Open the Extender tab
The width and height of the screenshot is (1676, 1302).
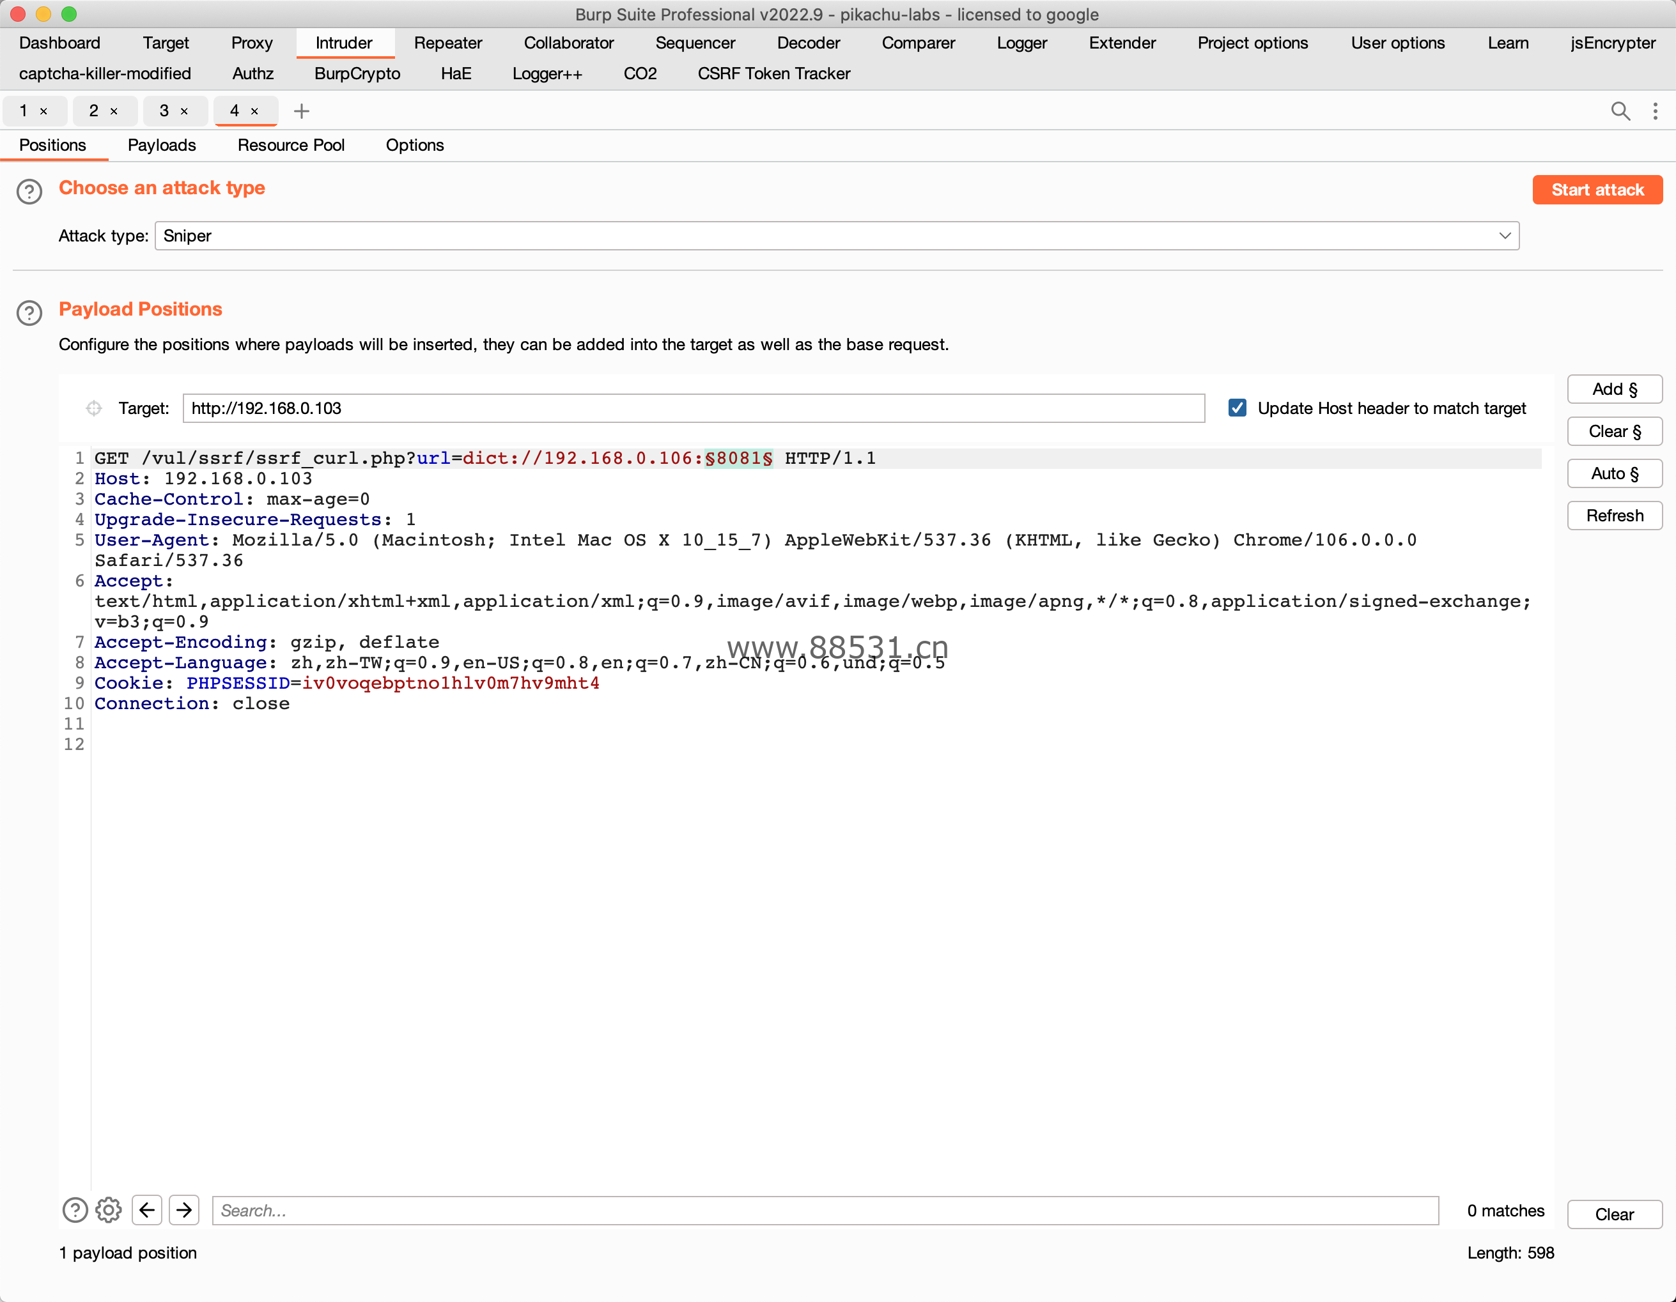tap(1122, 43)
